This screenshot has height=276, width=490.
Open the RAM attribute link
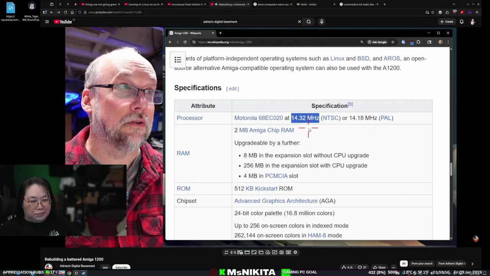183,153
